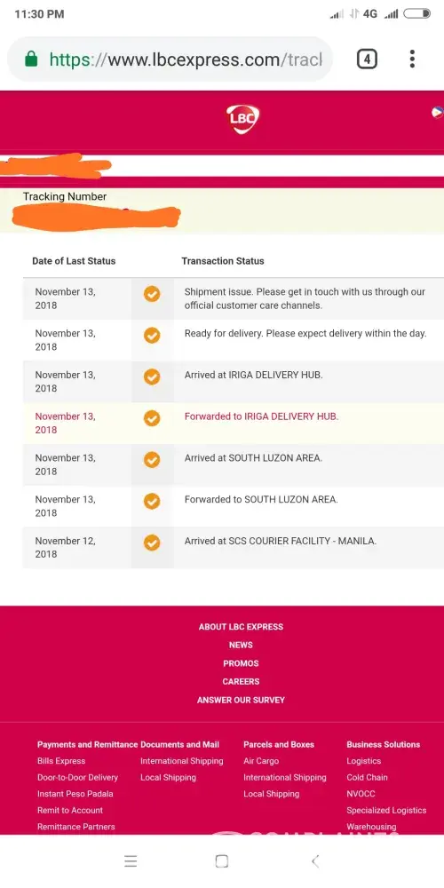Open the NEWS footer link
Viewport: 444px width, 888px height.
[241, 645]
